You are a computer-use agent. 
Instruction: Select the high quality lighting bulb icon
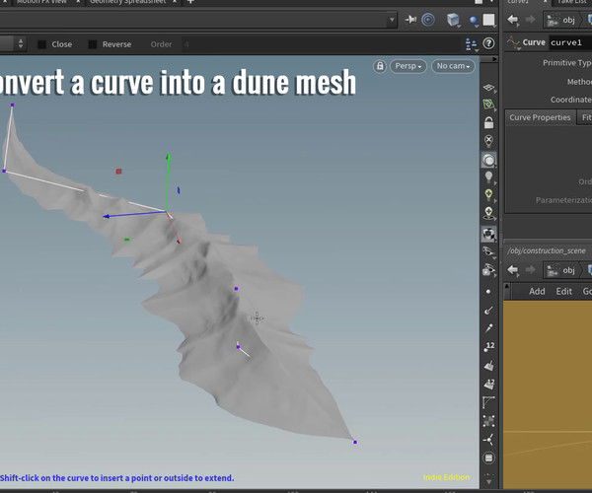[x=488, y=195]
